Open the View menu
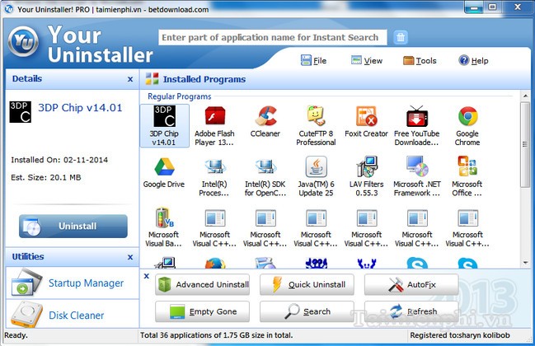 pyautogui.click(x=367, y=61)
